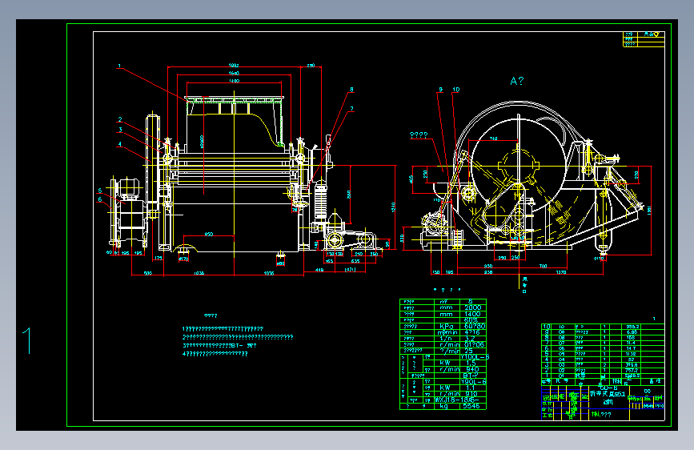
Task: Click part callout number 10
Action: 456,90
